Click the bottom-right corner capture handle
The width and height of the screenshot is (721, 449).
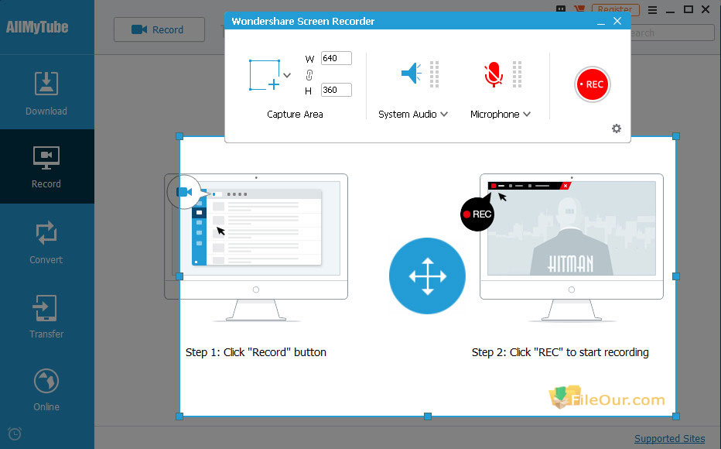point(676,416)
